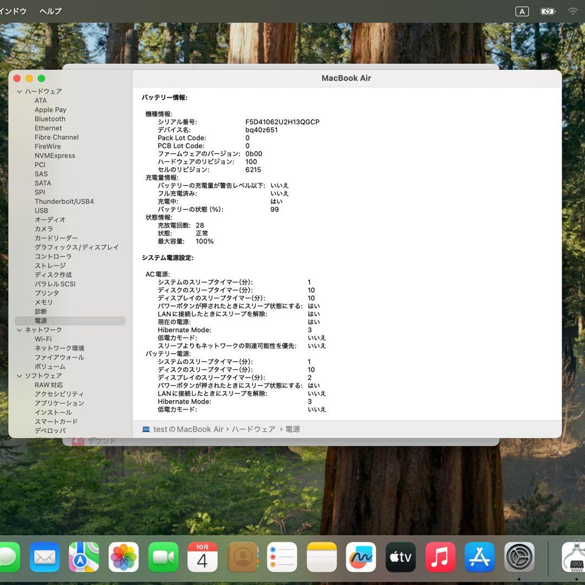The width and height of the screenshot is (585, 585).
Task: Open Freeform from the Dock
Action: coord(361,557)
